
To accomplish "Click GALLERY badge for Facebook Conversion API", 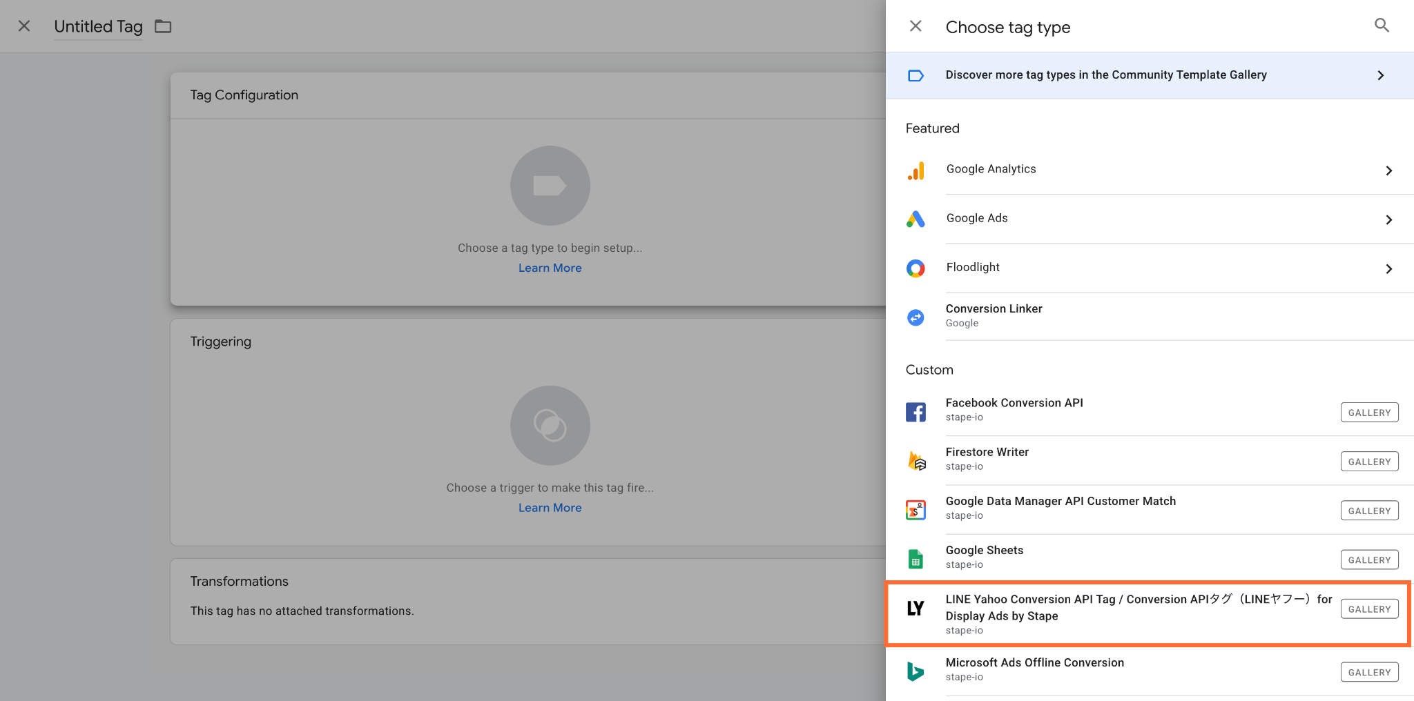I will pyautogui.click(x=1369, y=413).
